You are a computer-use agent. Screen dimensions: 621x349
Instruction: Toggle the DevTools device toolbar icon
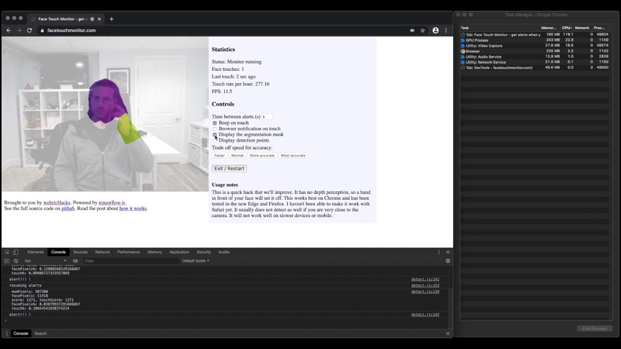coord(16,252)
